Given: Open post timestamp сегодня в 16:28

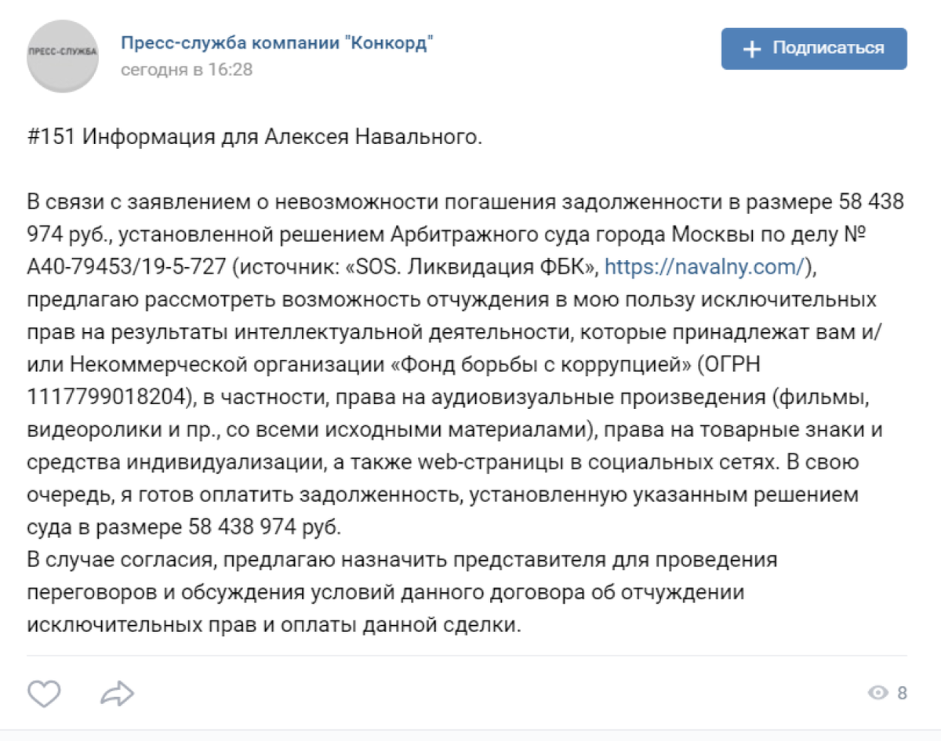Looking at the screenshot, I should point(187,70).
